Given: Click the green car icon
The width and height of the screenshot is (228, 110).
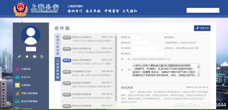Looking at the screenshot, I should coord(17,101).
